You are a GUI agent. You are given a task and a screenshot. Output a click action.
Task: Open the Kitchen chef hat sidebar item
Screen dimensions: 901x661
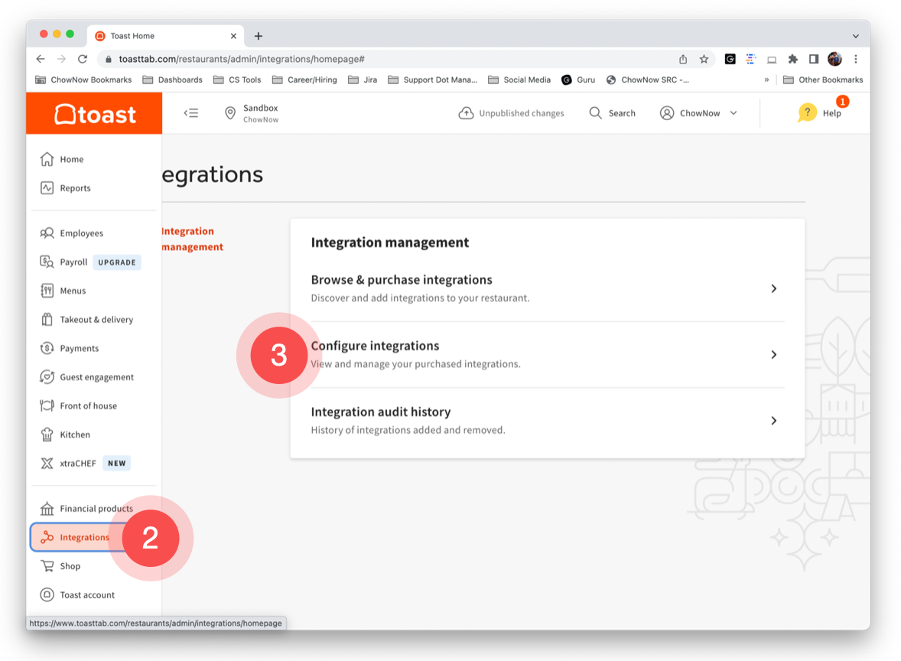75,435
